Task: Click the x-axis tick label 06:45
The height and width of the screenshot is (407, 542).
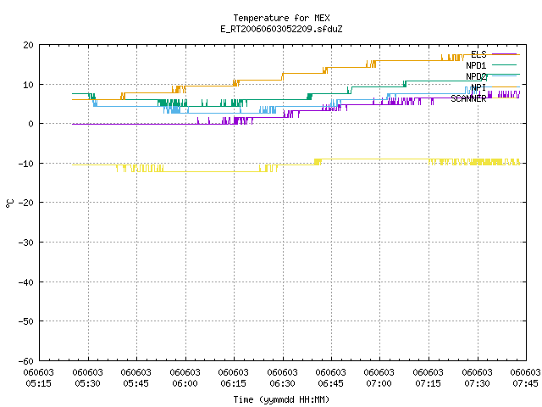Action: tap(331, 383)
